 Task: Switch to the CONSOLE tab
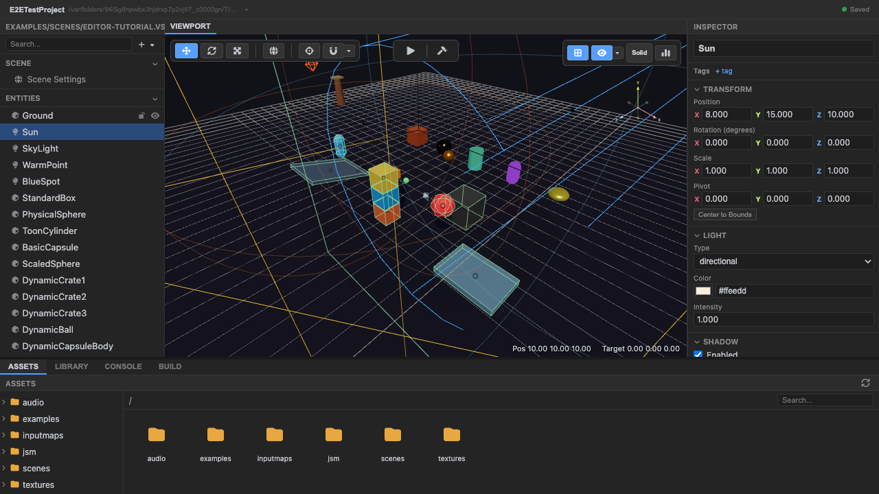(x=123, y=366)
